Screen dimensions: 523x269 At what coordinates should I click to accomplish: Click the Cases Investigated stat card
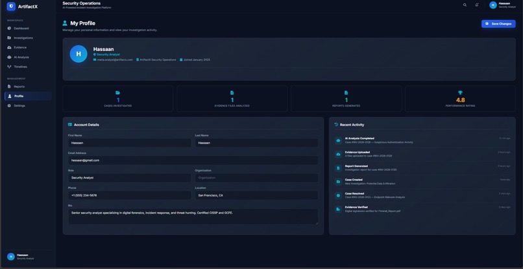[x=117, y=99]
